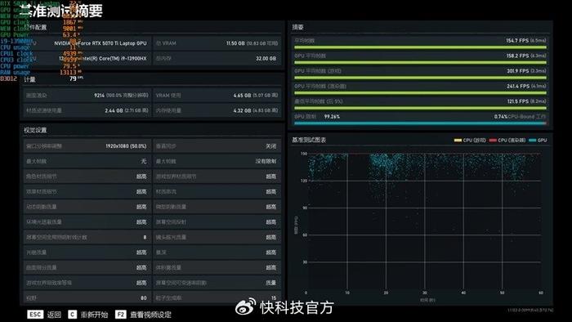Click the 154.7 FPS average framerate bar
The width and height of the screenshot is (572, 322).
pyautogui.click(x=420, y=47)
